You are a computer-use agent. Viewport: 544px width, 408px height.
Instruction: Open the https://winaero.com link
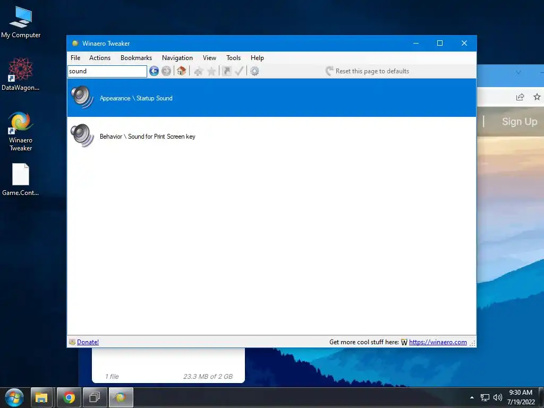(438, 342)
